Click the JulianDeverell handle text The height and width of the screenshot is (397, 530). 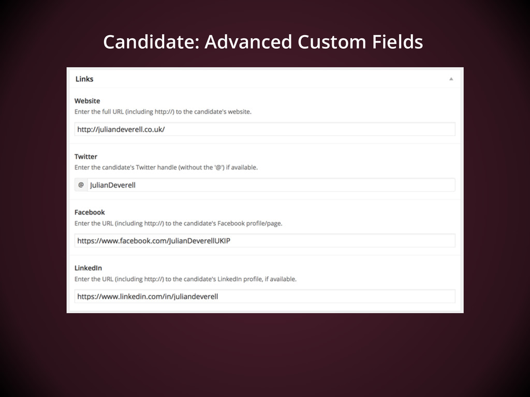(x=112, y=185)
